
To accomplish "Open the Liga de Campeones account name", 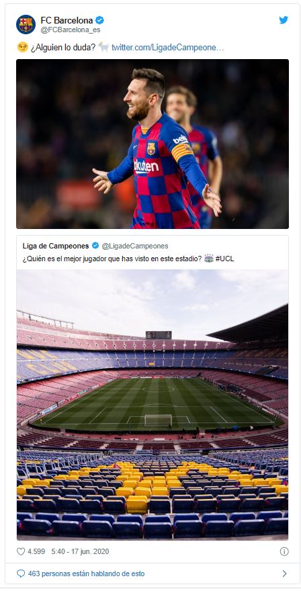I will (56, 246).
